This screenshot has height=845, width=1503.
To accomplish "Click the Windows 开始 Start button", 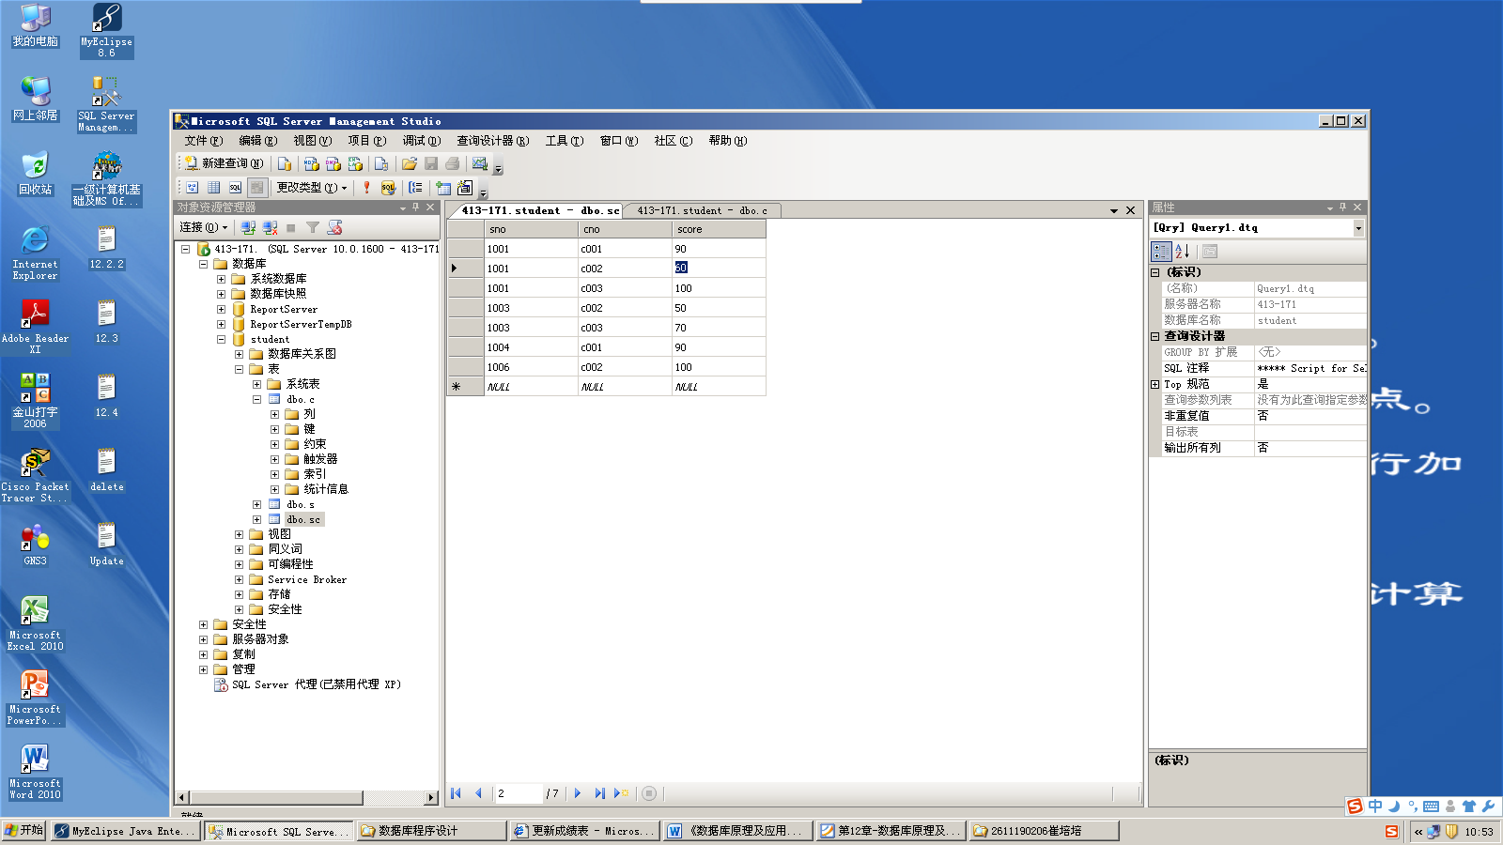I will (24, 830).
